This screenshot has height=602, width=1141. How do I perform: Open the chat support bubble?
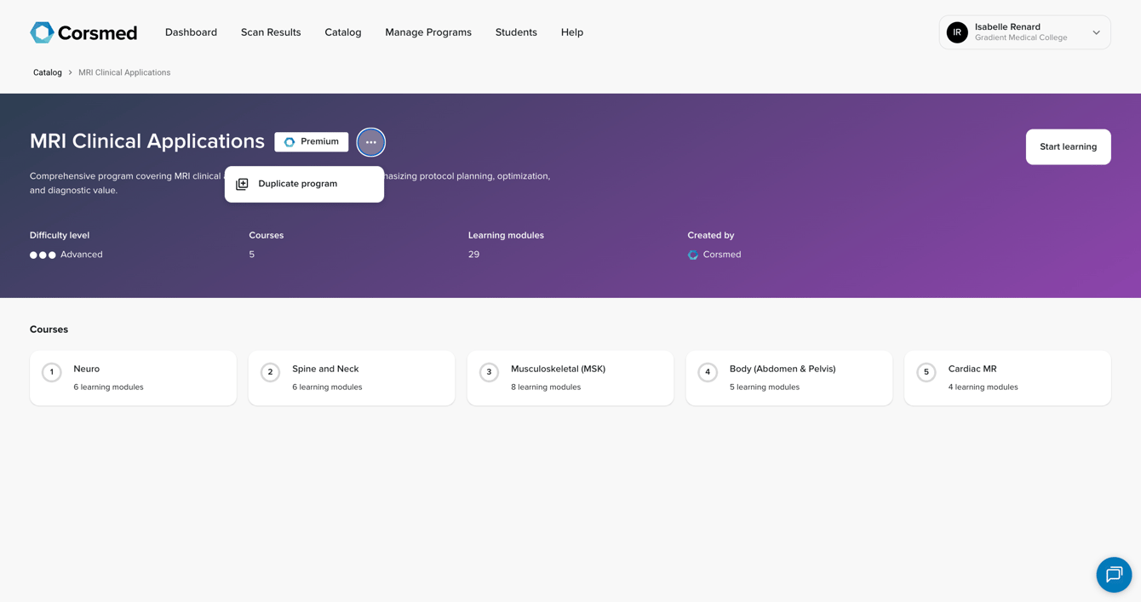tap(1113, 575)
